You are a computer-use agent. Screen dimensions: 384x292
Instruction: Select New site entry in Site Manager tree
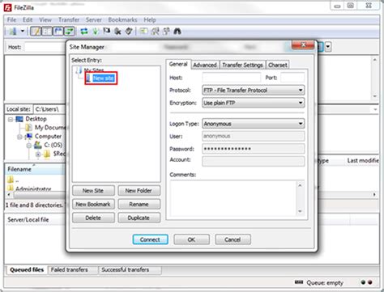tap(104, 78)
